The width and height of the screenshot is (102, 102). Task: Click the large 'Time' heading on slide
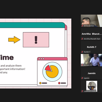(7, 57)
